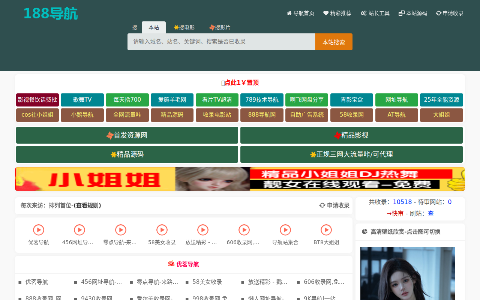Open the 查看规则 rules link
This screenshot has height=300, width=480.
(88, 205)
